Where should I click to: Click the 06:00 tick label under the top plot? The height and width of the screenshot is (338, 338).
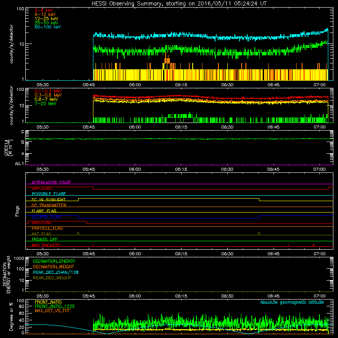pyautogui.click(x=135, y=85)
